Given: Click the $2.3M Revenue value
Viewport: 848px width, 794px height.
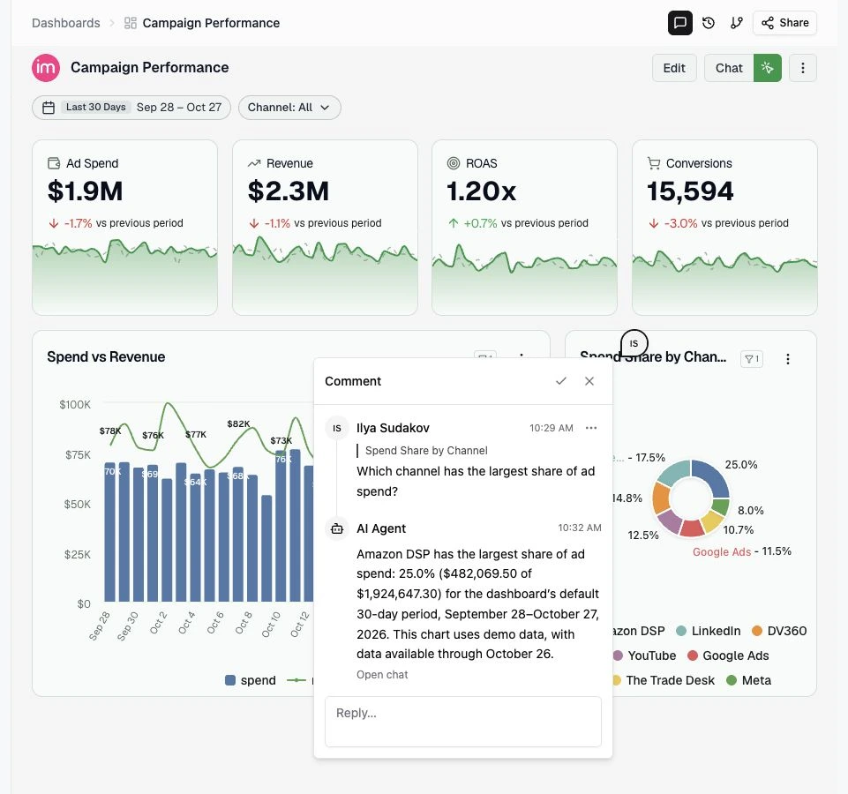Looking at the screenshot, I should pyautogui.click(x=289, y=191).
